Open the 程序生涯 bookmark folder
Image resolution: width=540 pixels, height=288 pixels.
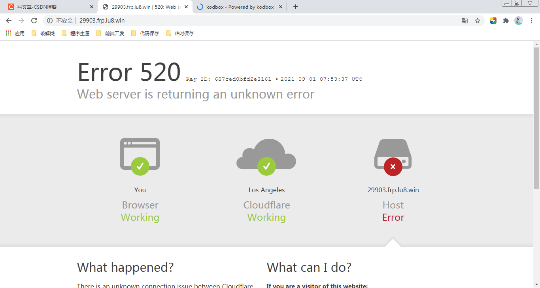pyautogui.click(x=76, y=33)
